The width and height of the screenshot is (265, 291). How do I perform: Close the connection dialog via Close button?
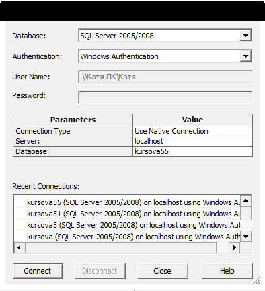pos(163,271)
